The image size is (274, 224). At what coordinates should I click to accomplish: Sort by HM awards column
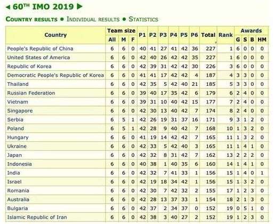click(262, 39)
